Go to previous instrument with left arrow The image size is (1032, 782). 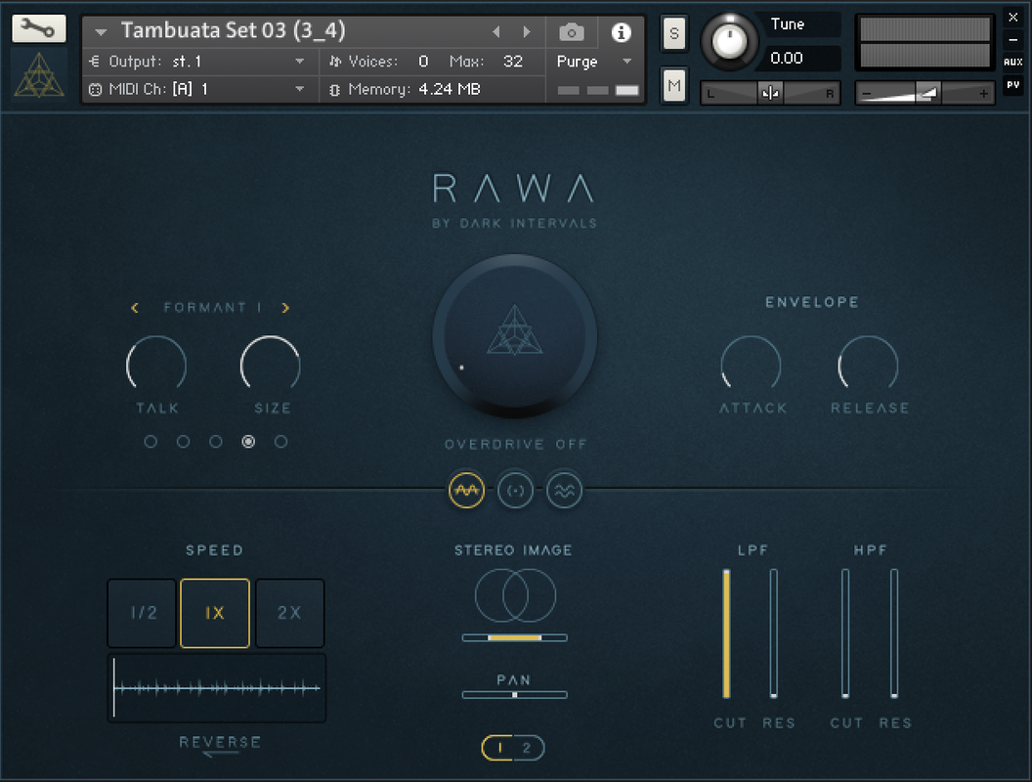tap(496, 31)
